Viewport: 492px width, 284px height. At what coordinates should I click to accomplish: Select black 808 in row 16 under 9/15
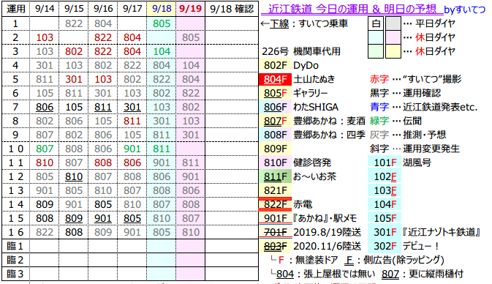coord(74,232)
